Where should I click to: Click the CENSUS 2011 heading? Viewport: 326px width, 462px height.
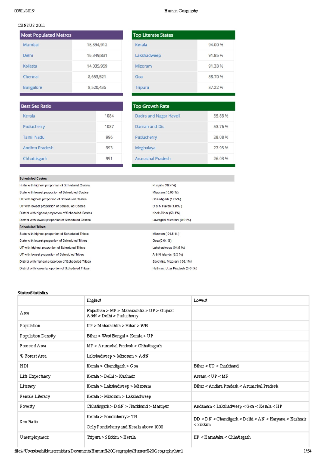(31, 25)
